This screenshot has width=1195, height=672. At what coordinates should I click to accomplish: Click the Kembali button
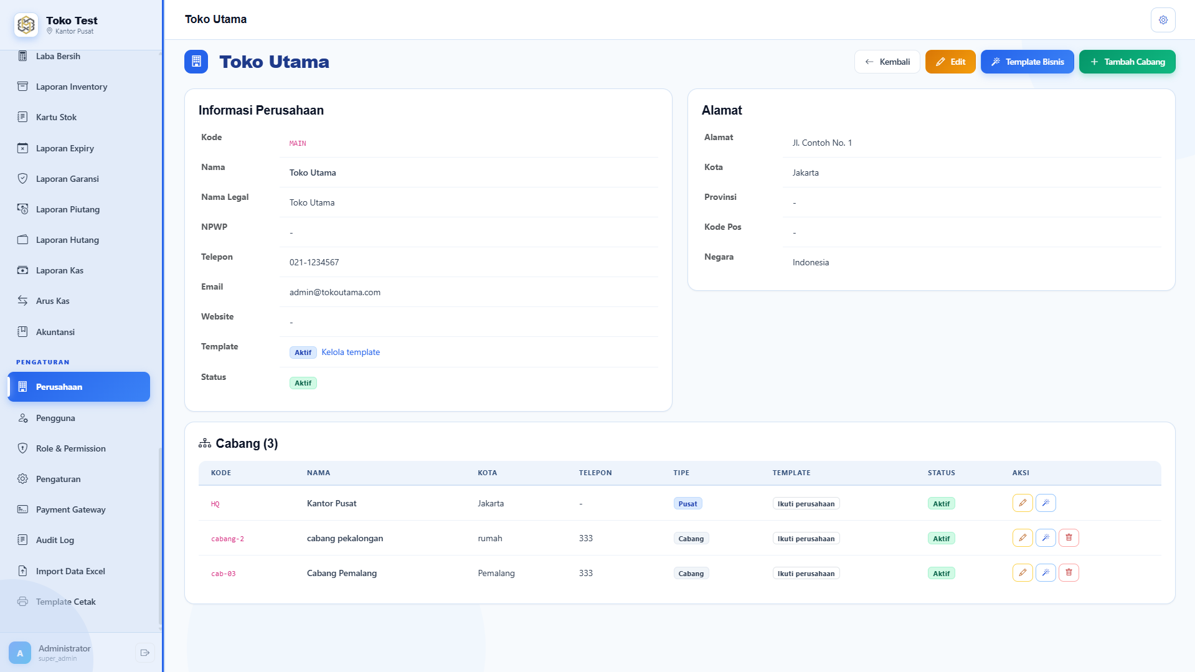[x=887, y=62]
